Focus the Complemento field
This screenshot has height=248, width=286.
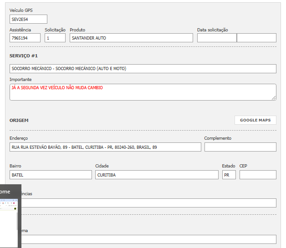(240, 147)
